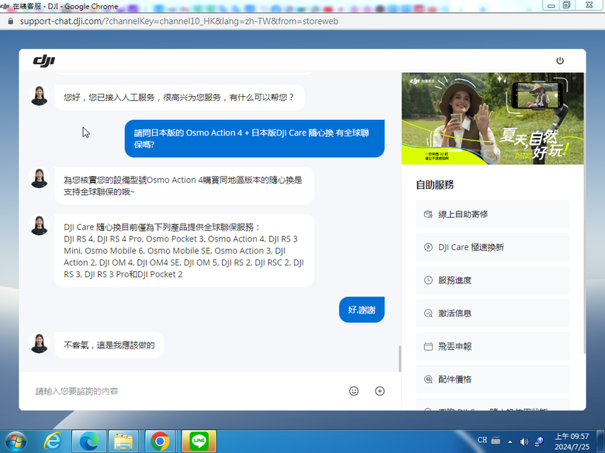
Task: Click agent avatar beside 不客氣 message
Action: [x=39, y=343]
